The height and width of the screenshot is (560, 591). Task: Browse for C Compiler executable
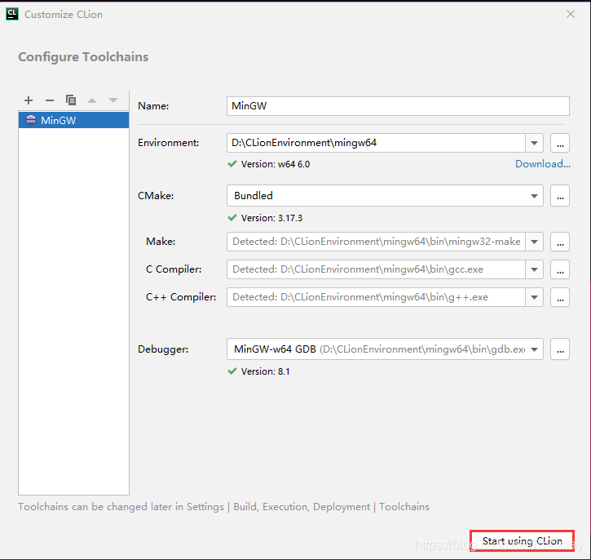(560, 269)
